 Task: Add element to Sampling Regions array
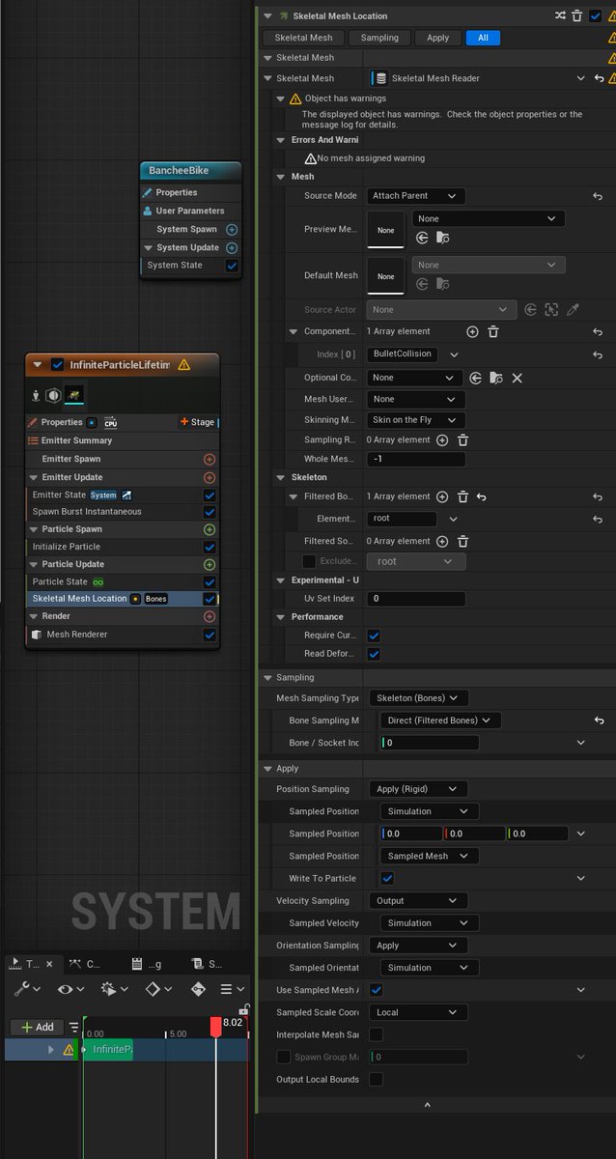click(x=442, y=439)
